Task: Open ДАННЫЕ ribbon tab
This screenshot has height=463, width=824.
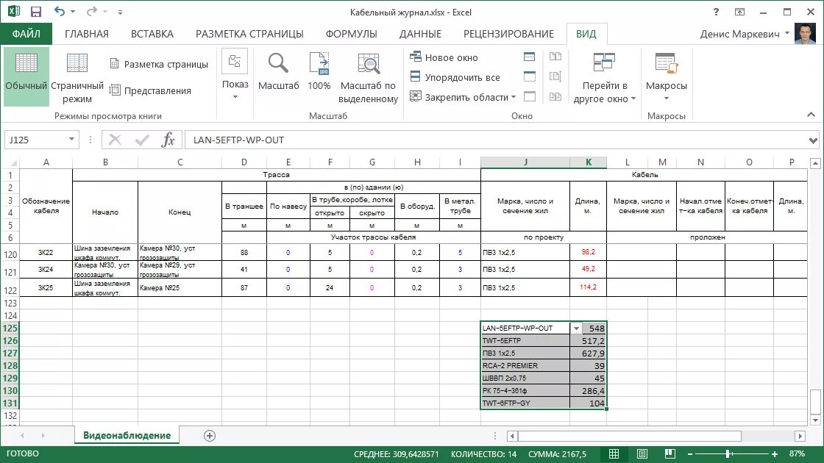Action: (420, 34)
